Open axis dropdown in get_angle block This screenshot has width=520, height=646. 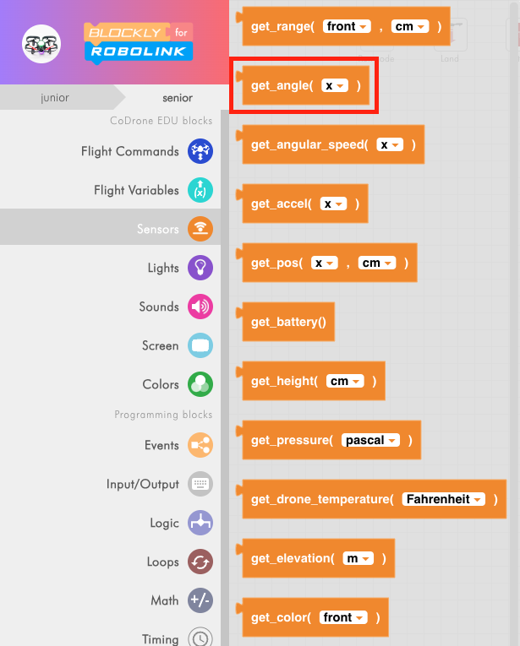click(335, 85)
